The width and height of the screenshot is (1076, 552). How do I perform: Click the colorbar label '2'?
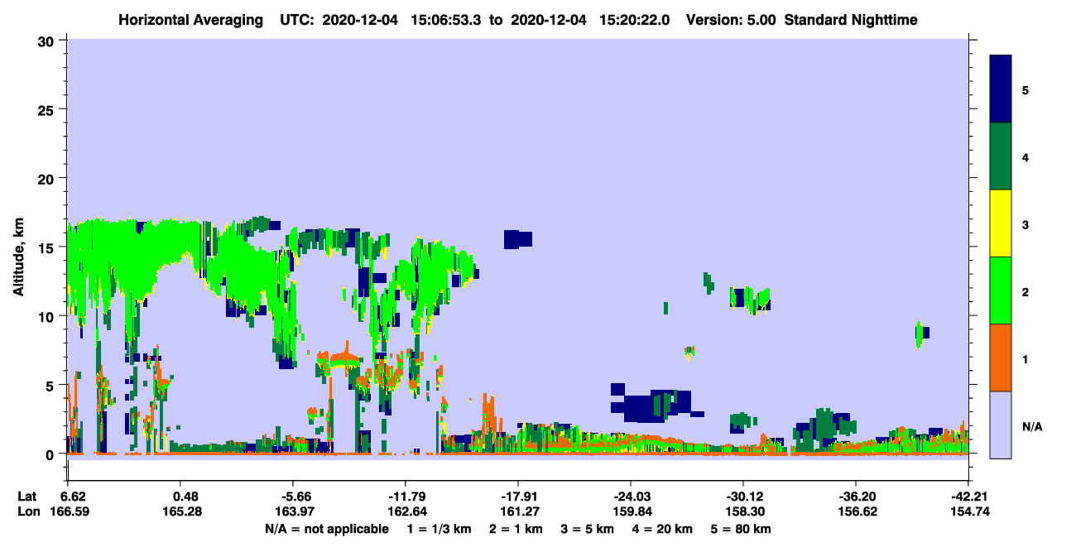click(x=1026, y=292)
